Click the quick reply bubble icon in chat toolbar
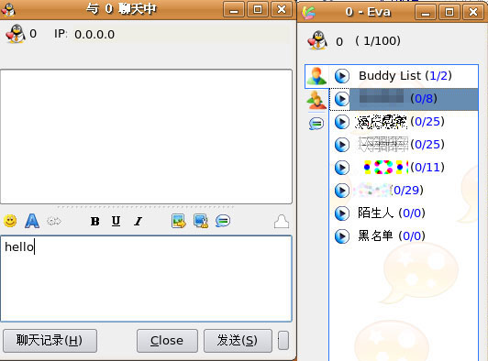The width and height of the screenshot is (488, 361). tap(223, 221)
